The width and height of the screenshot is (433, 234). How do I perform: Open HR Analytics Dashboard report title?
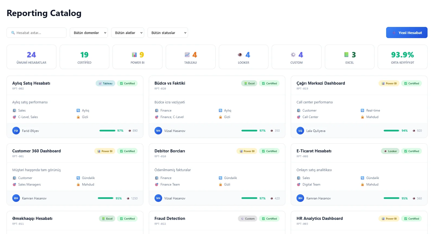click(x=320, y=218)
